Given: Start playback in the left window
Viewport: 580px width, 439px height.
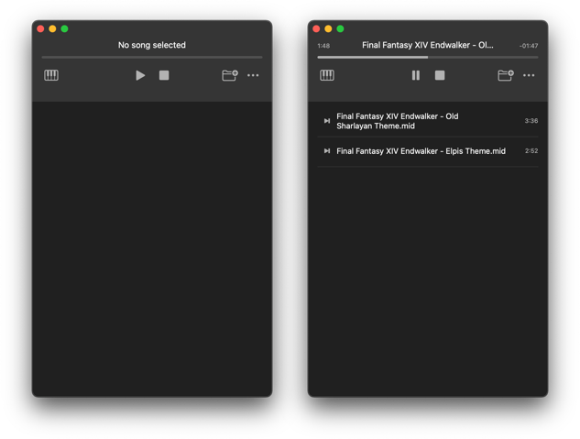Looking at the screenshot, I should [x=140, y=75].
